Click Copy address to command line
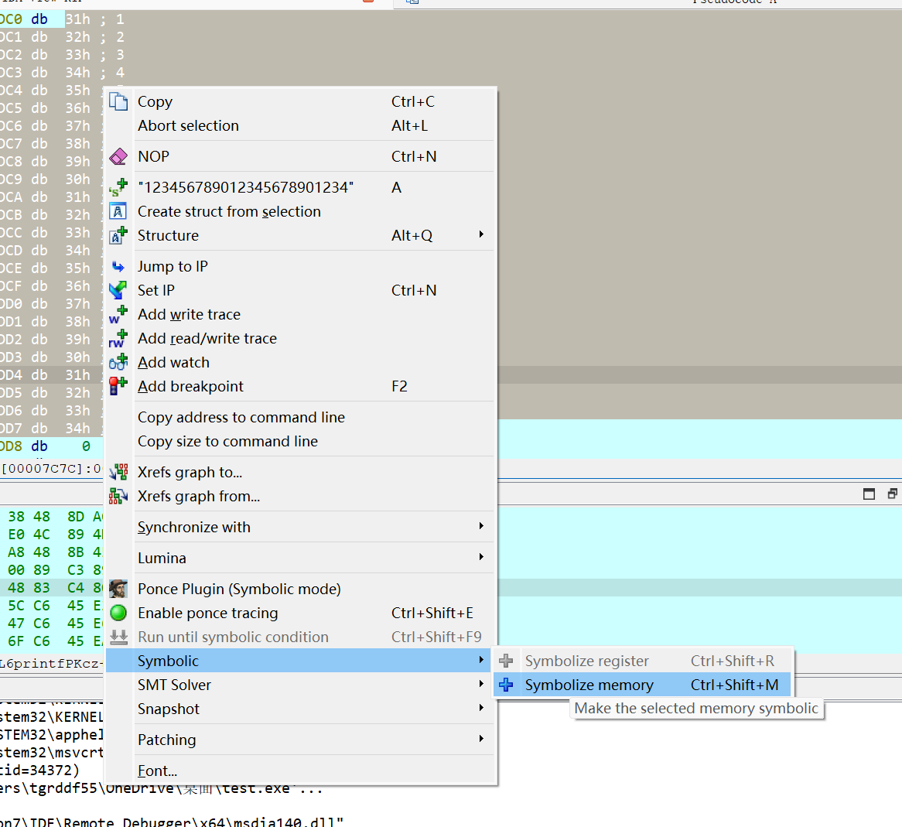The image size is (902, 827). pos(241,417)
